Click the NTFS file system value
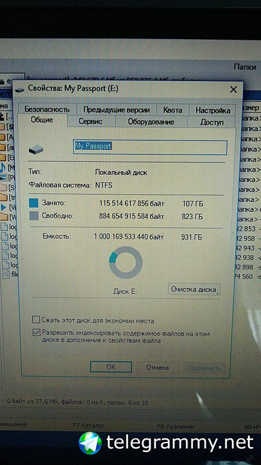The width and height of the screenshot is (261, 465). pyautogui.click(x=104, y=185)
